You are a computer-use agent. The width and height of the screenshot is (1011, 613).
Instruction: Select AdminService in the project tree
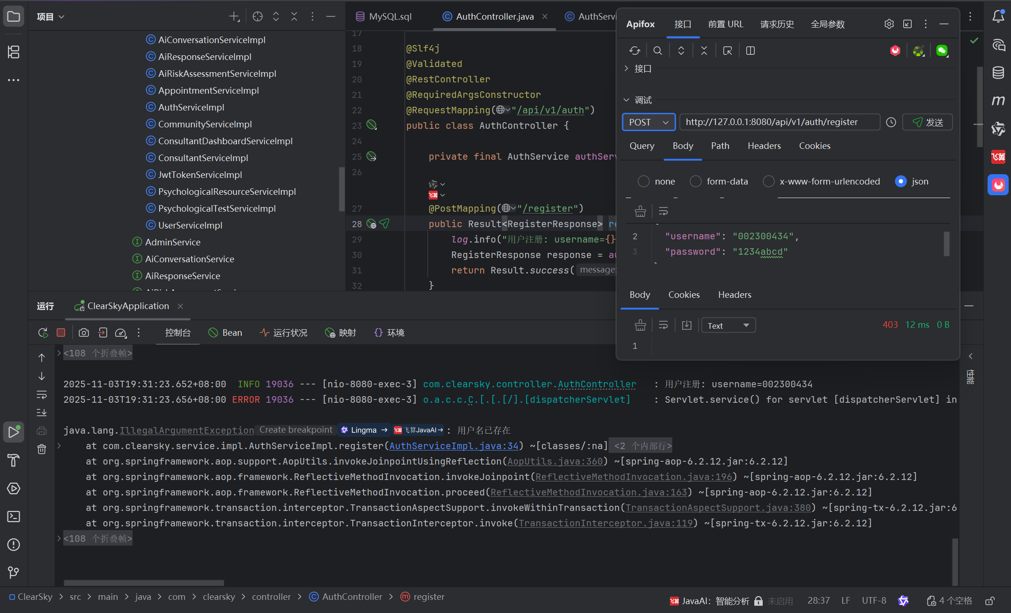[x=173, y=242]
